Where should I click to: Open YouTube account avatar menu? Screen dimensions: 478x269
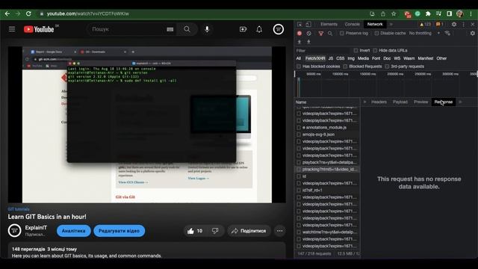[x=278, y=29]
